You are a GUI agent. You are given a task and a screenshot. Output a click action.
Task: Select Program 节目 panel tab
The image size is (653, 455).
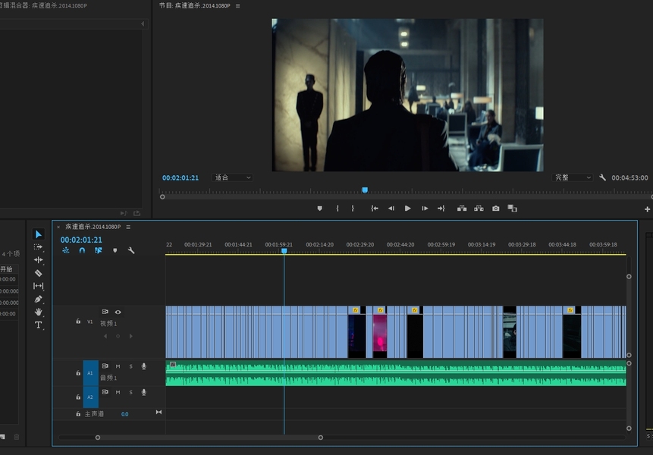tap(194, 6)
